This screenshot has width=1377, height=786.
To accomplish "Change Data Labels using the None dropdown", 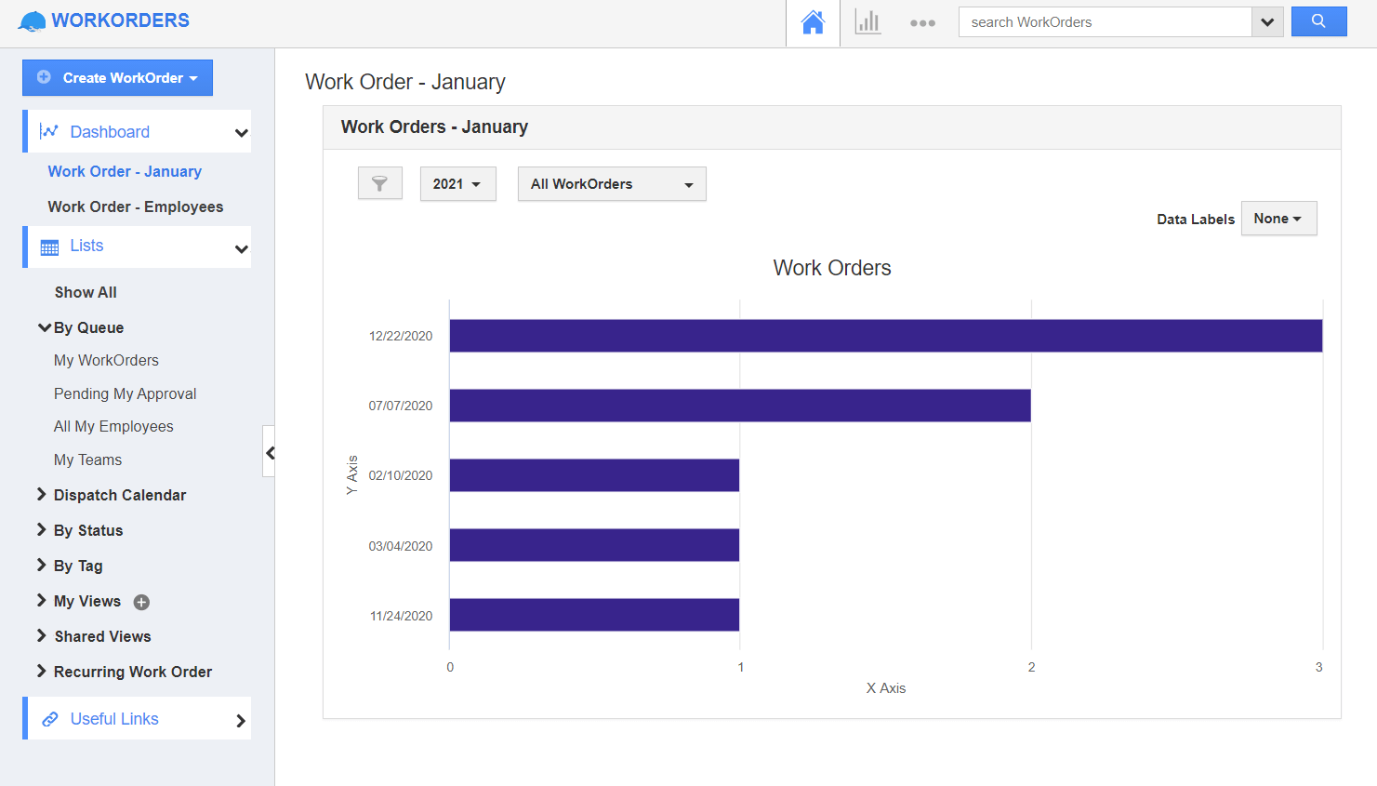I will [x=1278, y=218].
